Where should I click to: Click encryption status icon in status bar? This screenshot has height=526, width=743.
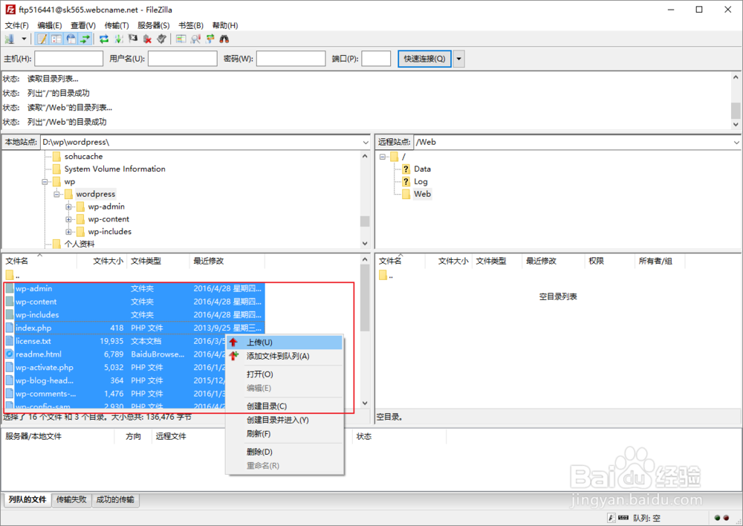pyautogui.click(x=611, y=518)
